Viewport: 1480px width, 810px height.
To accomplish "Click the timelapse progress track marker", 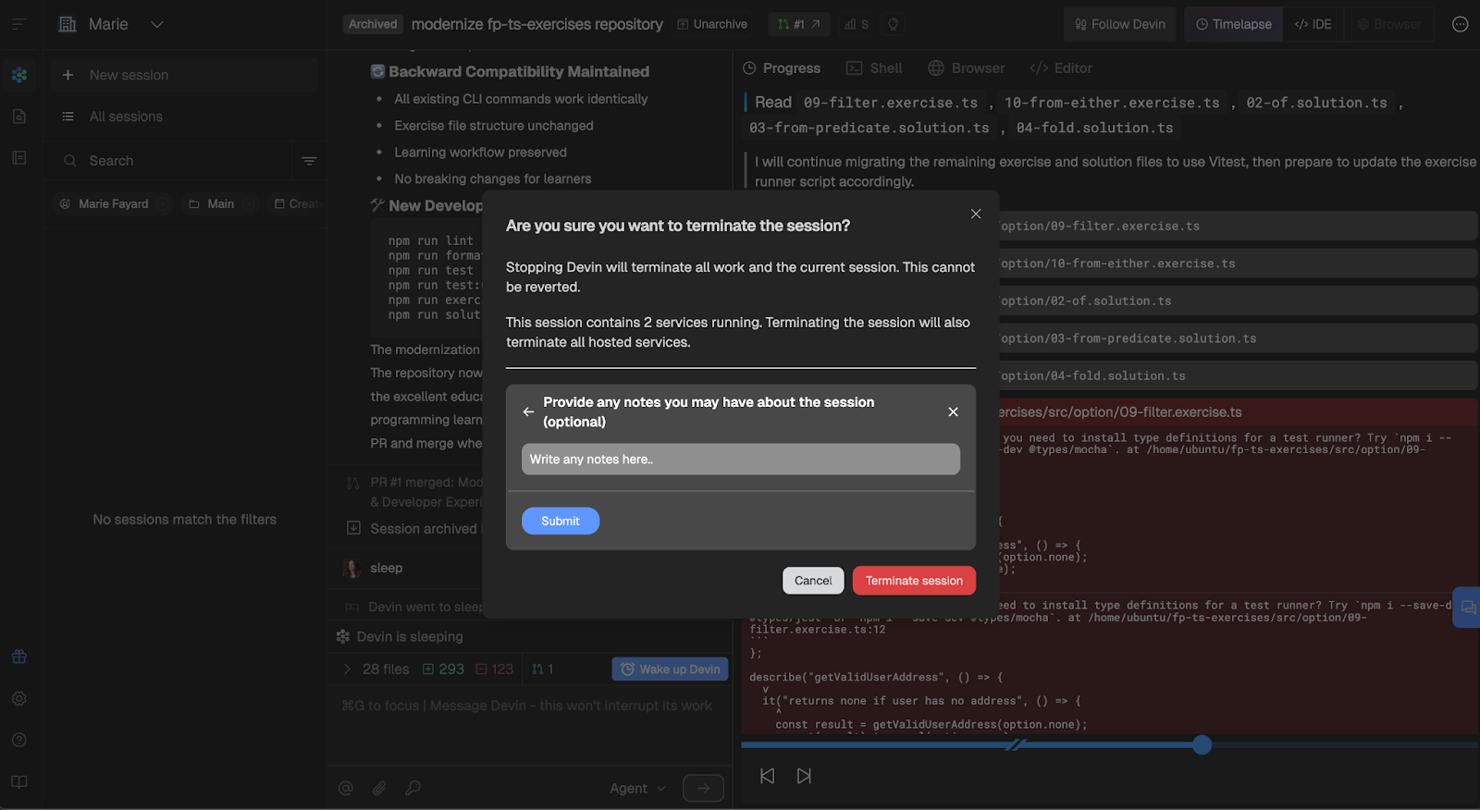I will point(1016,744).
